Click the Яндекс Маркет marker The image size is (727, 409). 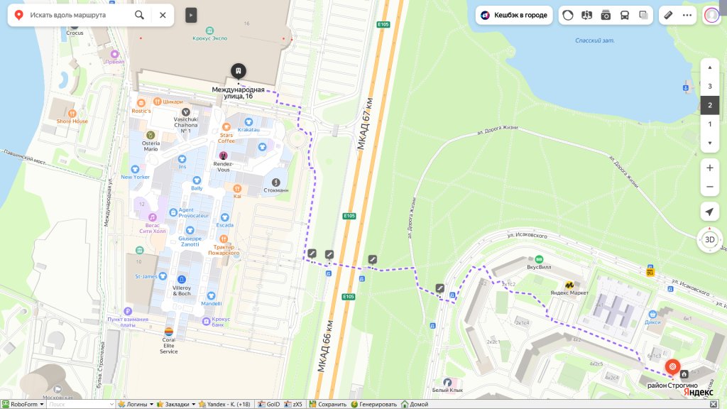[x=569, y=285]
